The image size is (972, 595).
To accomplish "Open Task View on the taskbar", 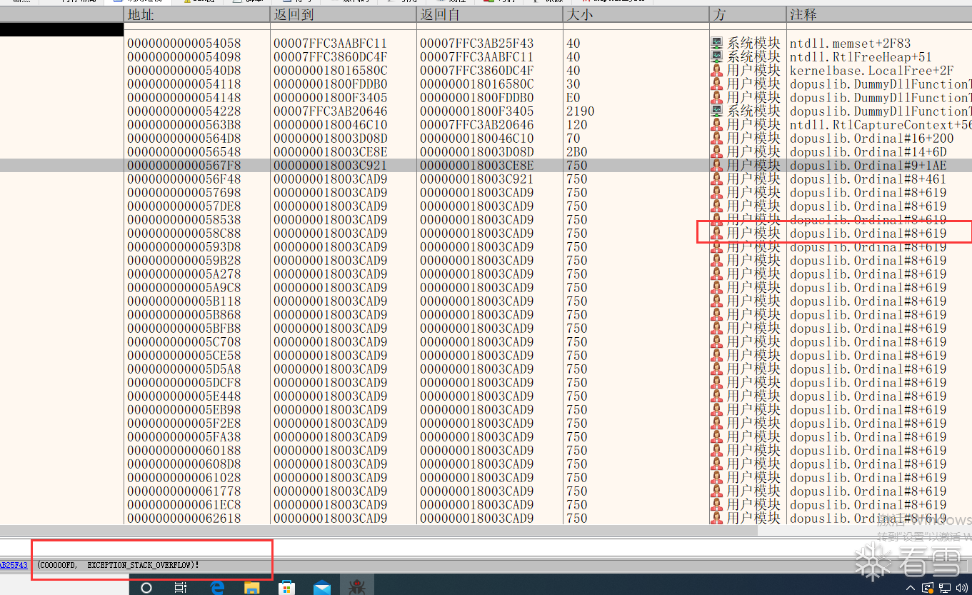I will pyautogui.click(x=181, y=587).
